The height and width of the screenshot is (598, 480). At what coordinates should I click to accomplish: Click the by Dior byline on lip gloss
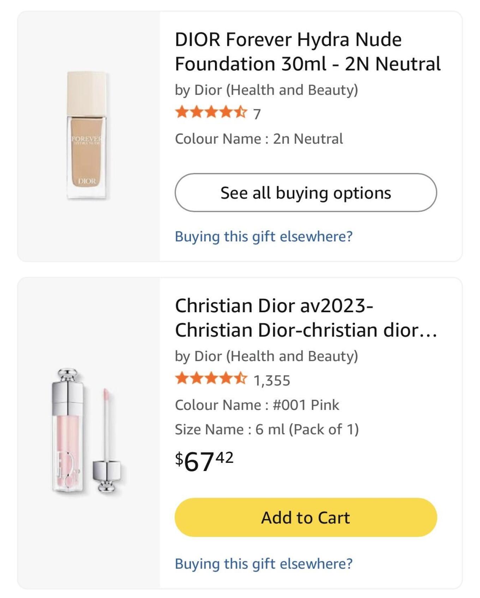pos(266,356)
